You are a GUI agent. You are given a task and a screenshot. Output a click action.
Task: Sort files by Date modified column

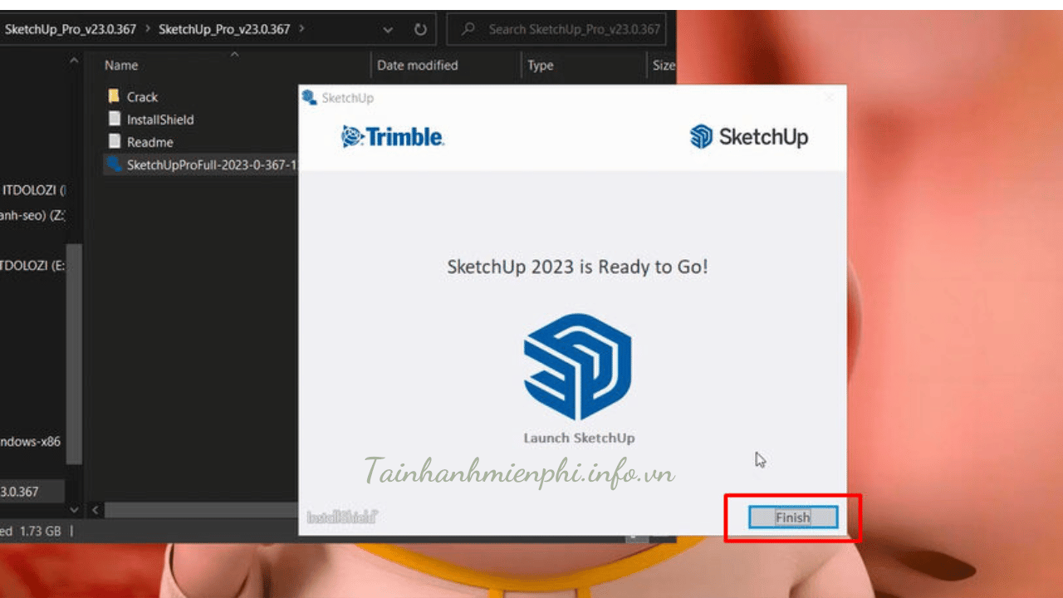coord(417,65)
